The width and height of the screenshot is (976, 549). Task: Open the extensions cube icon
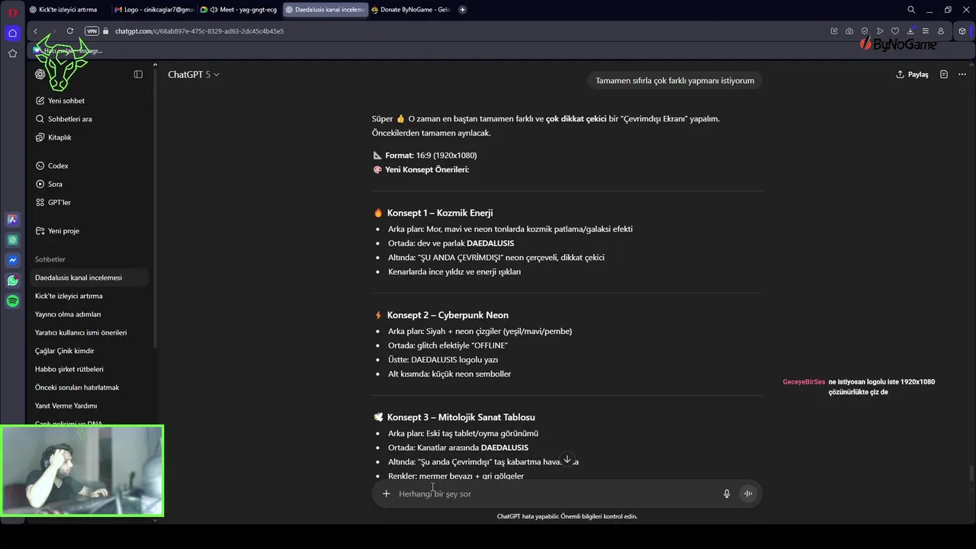coord(962,31)
